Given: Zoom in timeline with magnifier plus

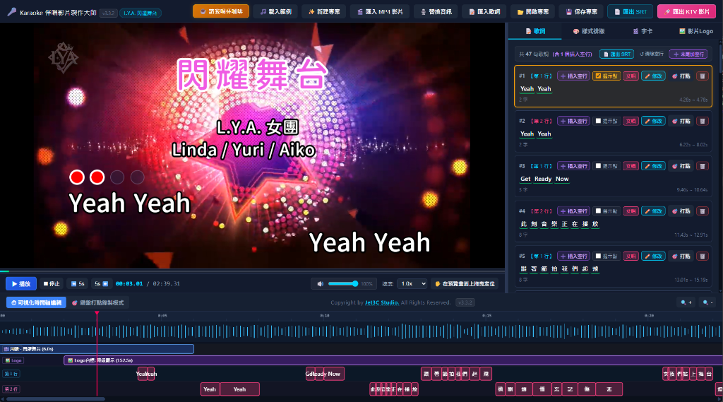Looking at the screenshot, I should coord(686,303).
